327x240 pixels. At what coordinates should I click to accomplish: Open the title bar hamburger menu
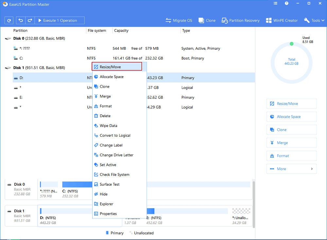click(x=275, y=4)
